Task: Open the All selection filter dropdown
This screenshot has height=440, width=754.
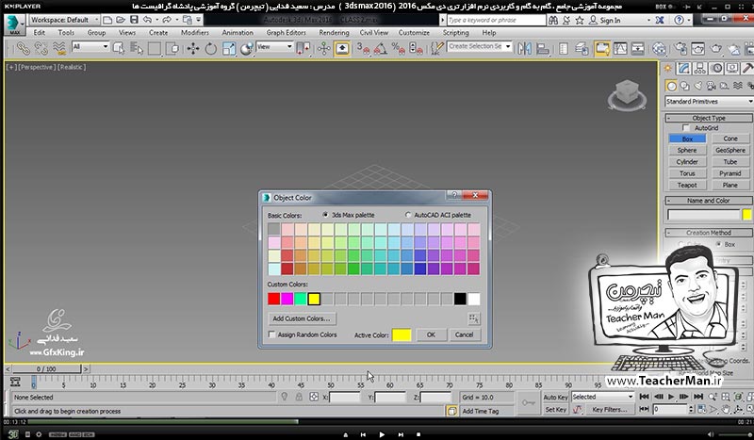Action: [x=90, y=47]
